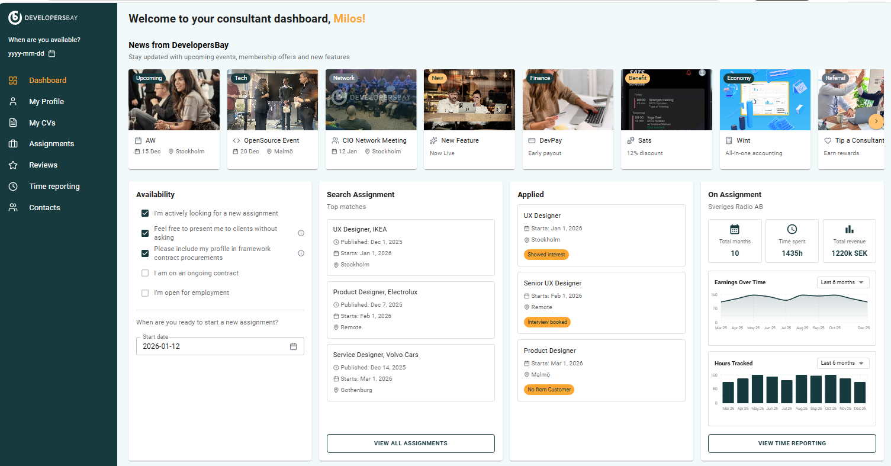
Task: Open the sidebar availability calendar icon
Action: click(x=52, y=53)
